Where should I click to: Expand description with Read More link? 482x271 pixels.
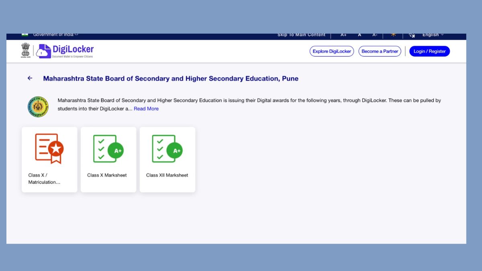point(146,109)
